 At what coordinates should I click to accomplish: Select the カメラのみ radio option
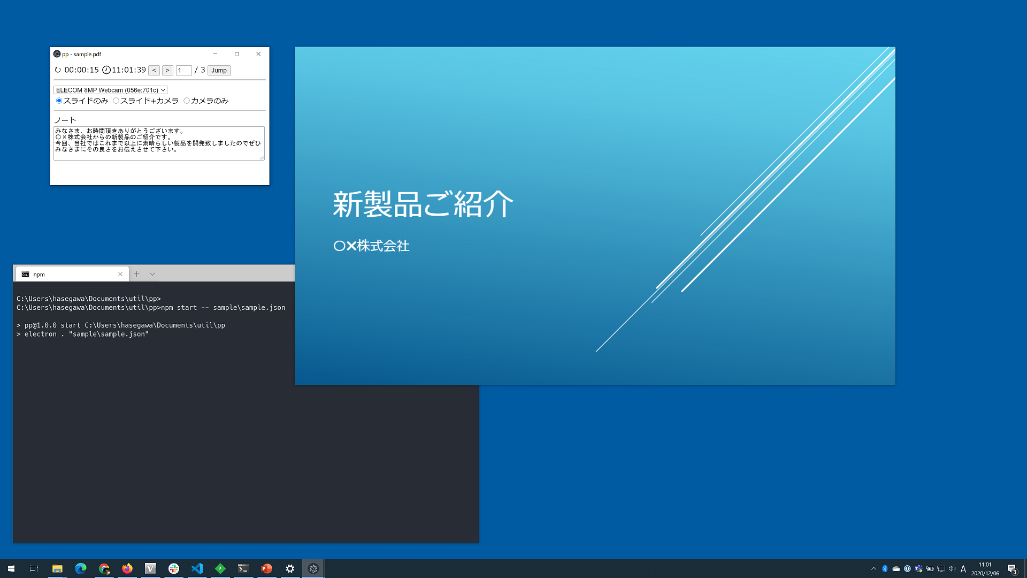pos(187,101)
